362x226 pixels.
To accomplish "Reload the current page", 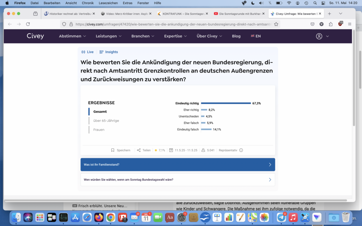I will pyautogui.click(x=28, y=24).
